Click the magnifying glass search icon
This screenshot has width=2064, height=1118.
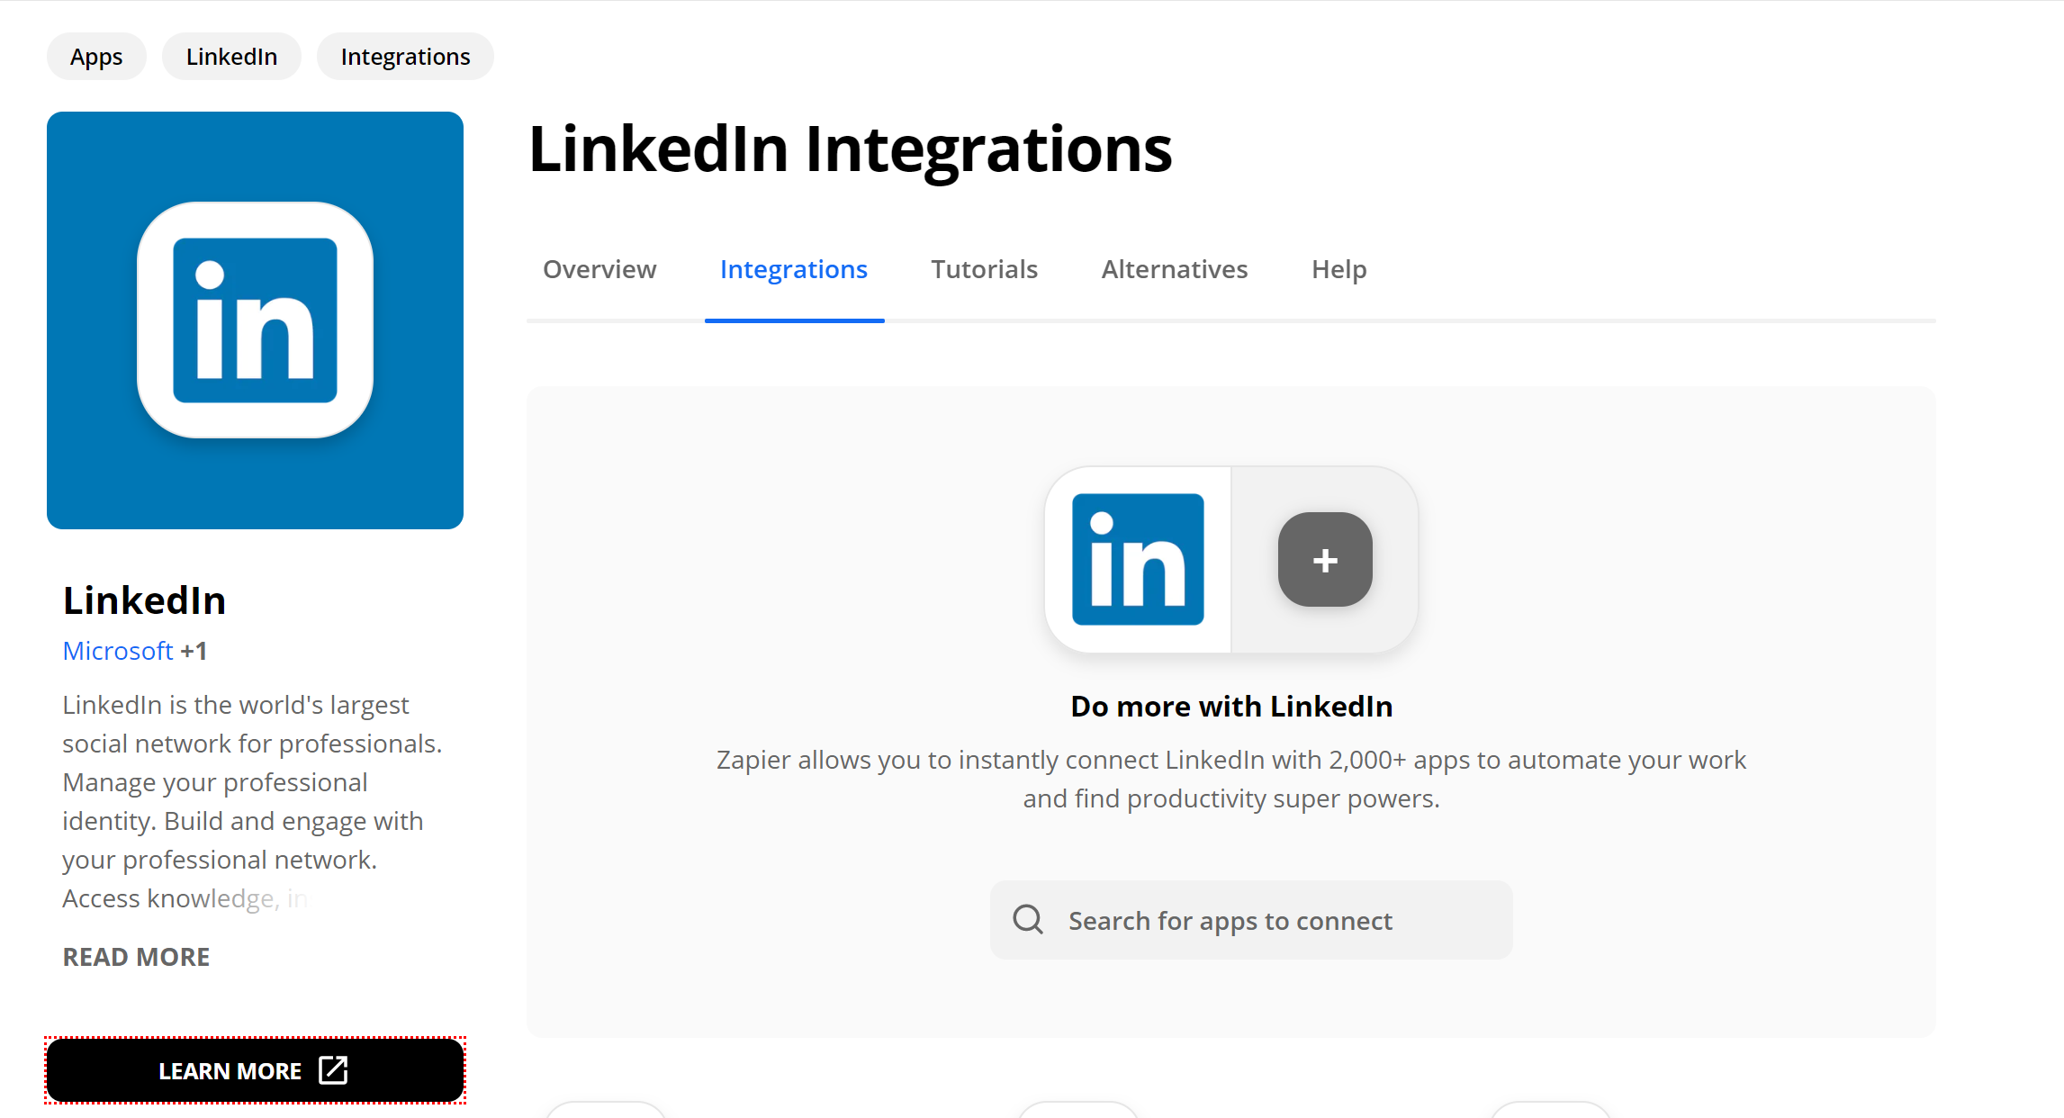tap(1028, 919)
